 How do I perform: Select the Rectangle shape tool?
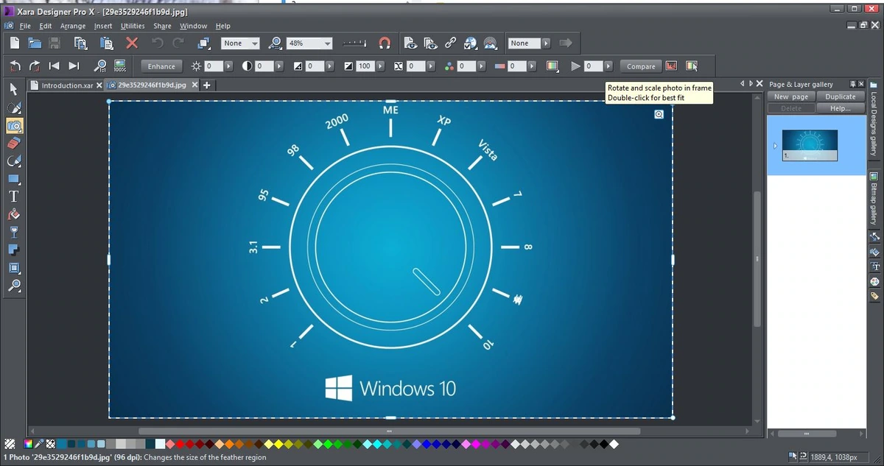(14, 178)
